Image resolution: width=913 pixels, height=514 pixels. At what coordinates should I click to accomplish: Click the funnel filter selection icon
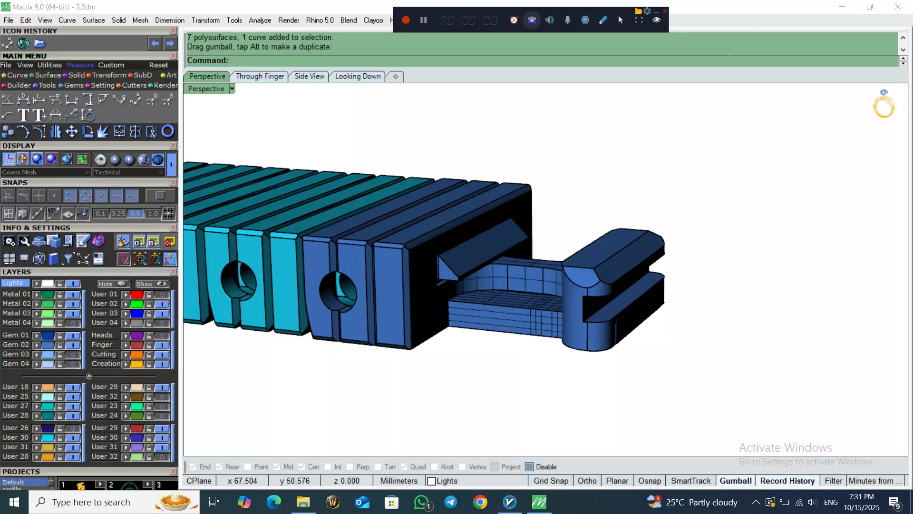tap(68, 258)
